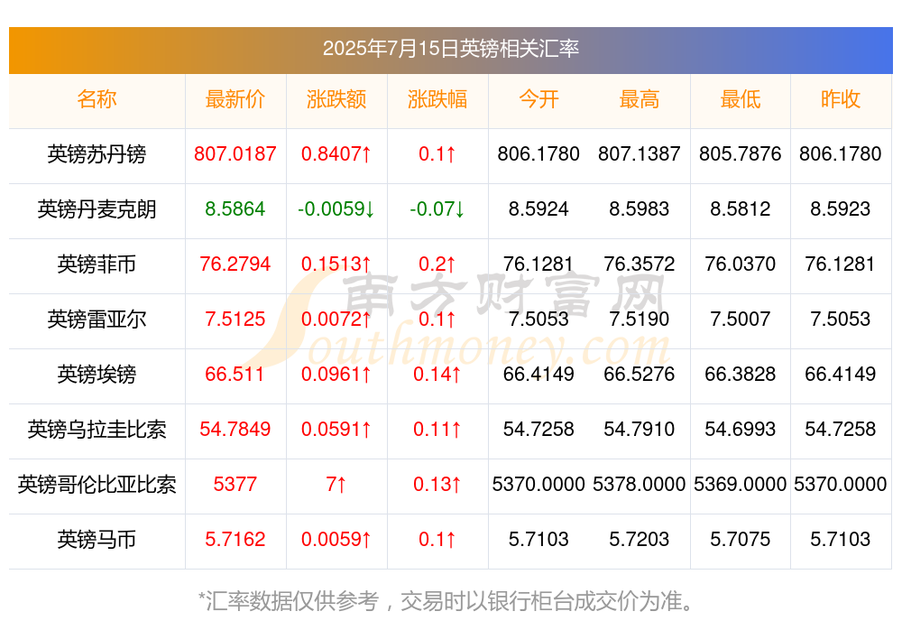Click change amount 0.1513↑
Viewport: 902px width, 630px height.
tap(336, 264)
